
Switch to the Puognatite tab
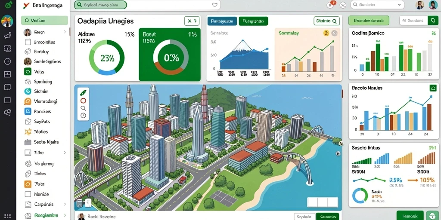click(253, 21)
